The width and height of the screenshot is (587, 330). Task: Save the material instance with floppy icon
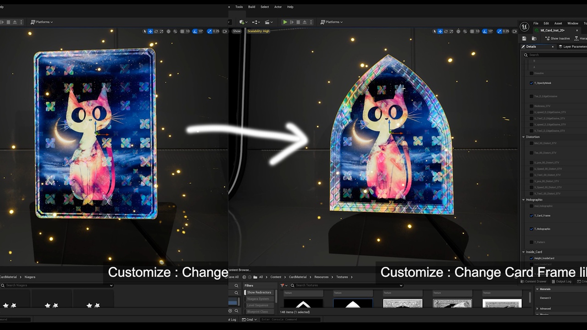tap(525, 38)
